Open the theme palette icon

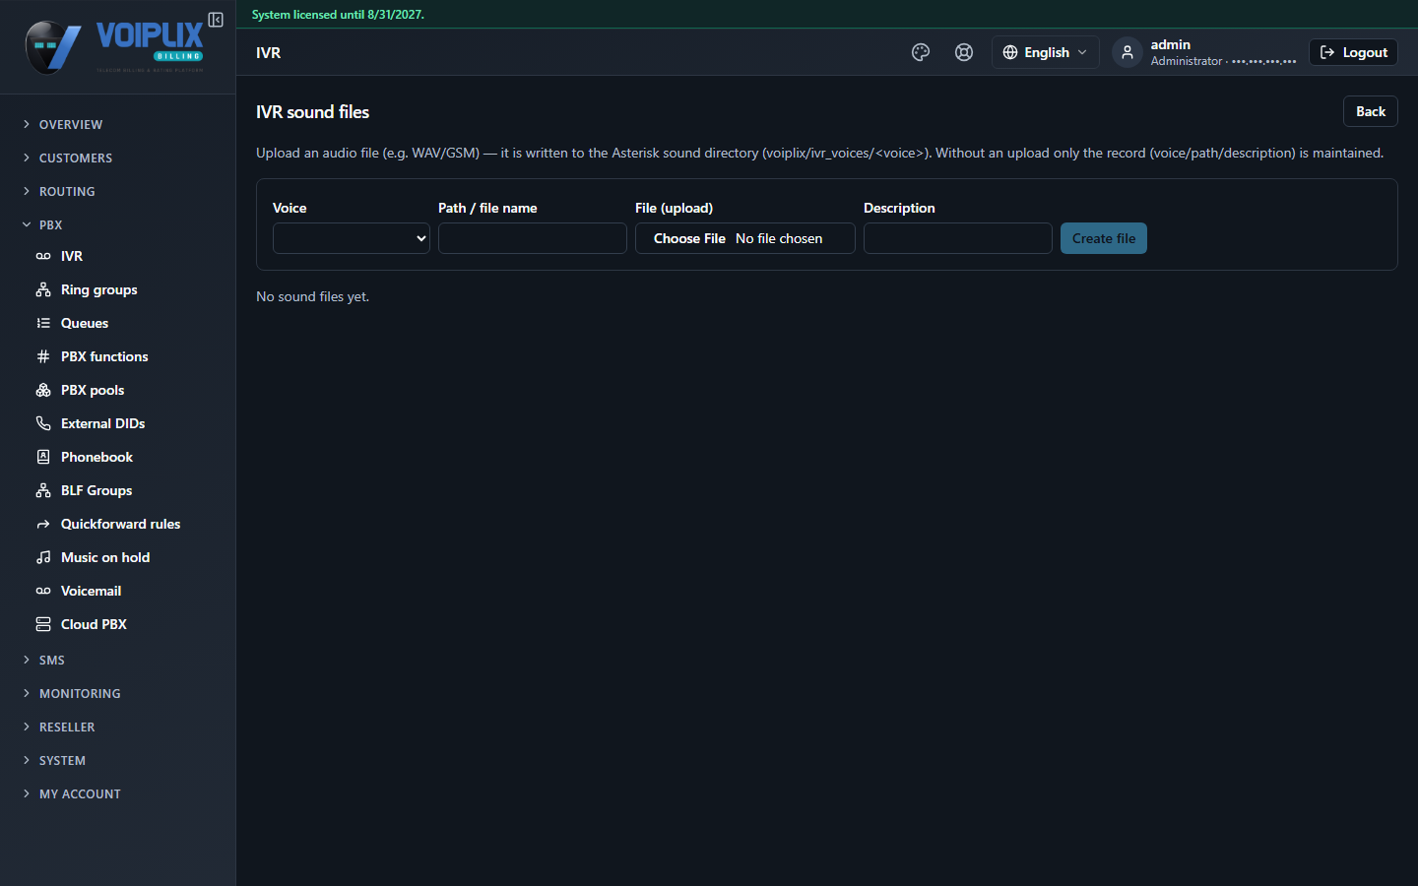pos(921,52)
